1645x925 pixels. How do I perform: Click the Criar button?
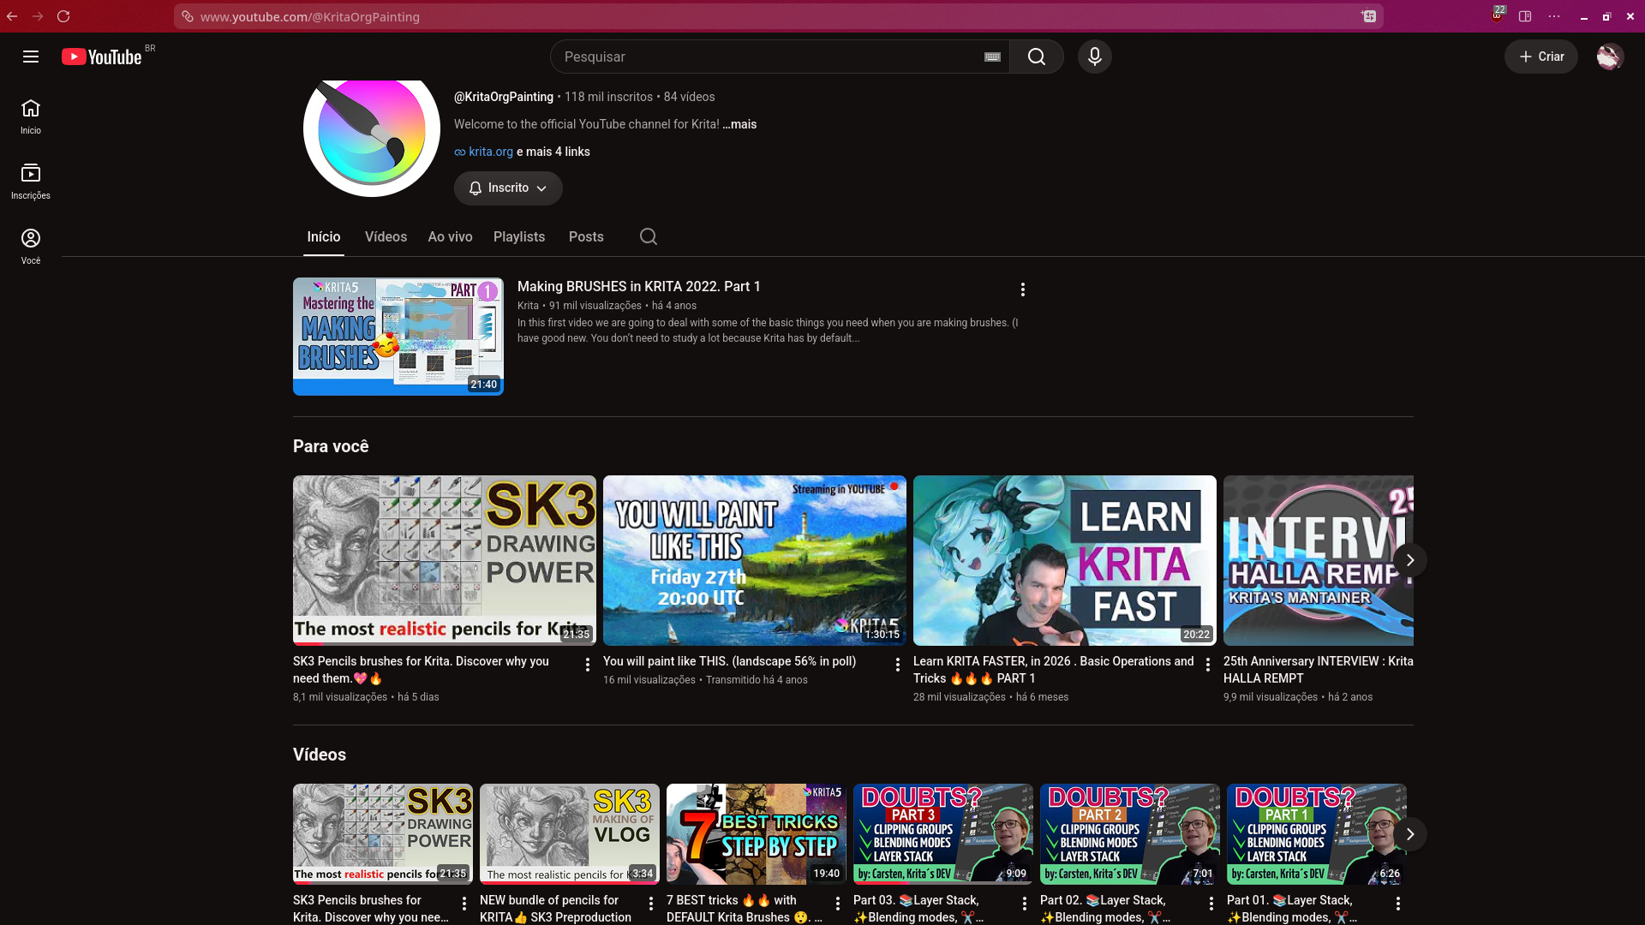[x=1540, y=57]
